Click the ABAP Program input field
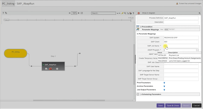The width and height of the screenshot is (203, 109). click(x=180, y=50)
